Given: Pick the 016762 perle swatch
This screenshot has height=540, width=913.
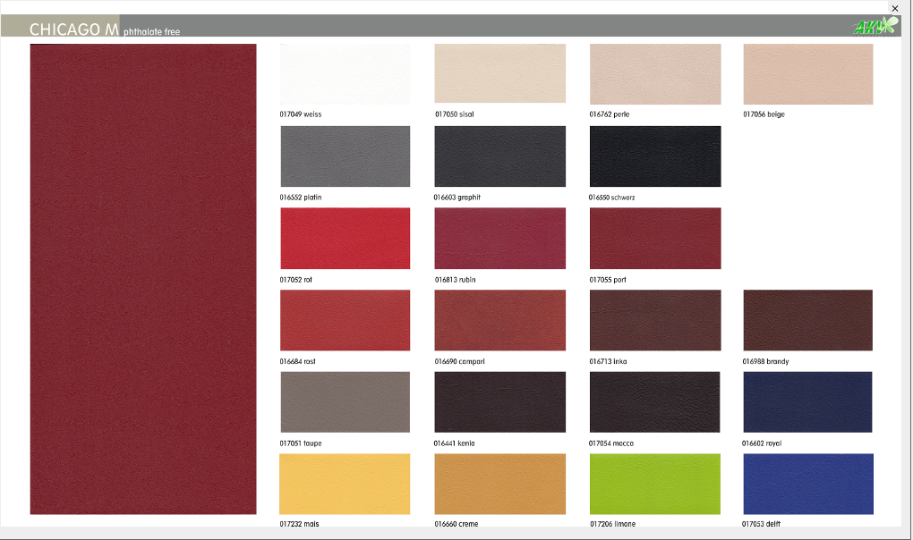Looking at the screenshot, I should pyautogui.click(x=654, y=74).
